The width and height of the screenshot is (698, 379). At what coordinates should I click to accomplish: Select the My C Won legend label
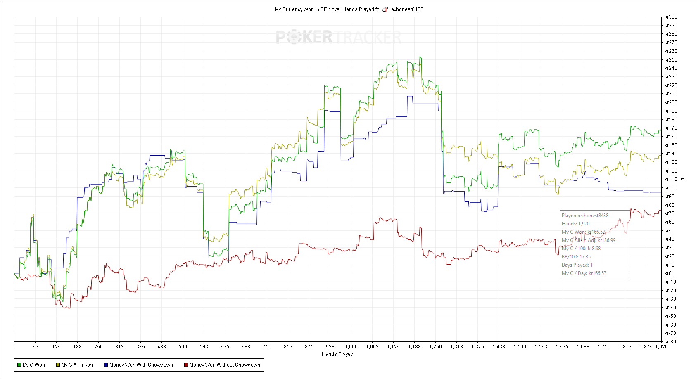(x=34, y=365)
